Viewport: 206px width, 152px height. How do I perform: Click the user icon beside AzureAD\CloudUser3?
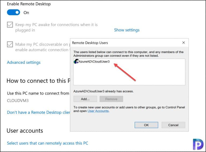click(76, 61)
